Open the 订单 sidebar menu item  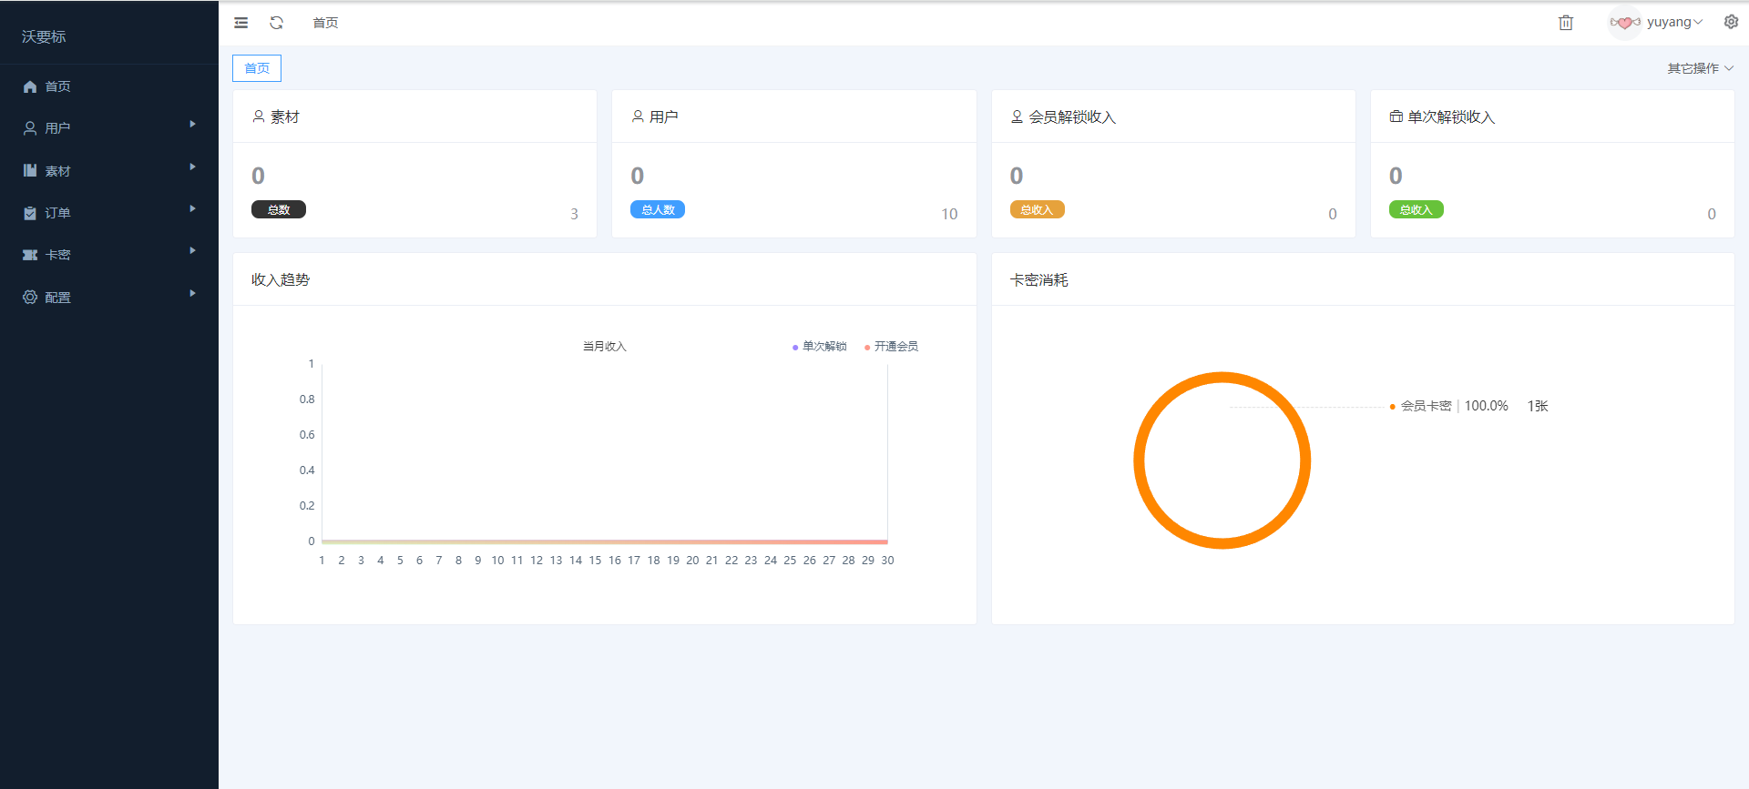[109, 213]
